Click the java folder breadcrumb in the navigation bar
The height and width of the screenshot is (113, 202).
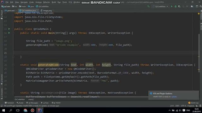(x=31, y=6)
